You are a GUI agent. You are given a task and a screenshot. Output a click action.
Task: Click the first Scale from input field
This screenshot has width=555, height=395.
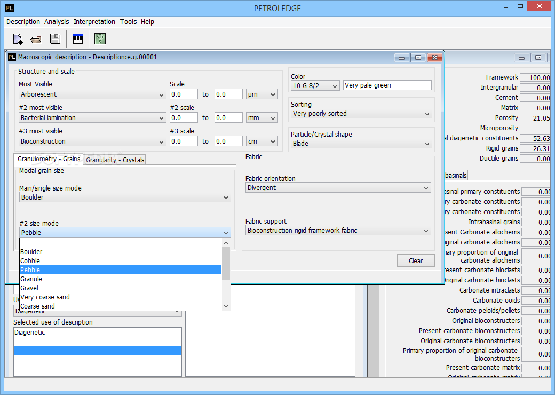tap(184, 94)
